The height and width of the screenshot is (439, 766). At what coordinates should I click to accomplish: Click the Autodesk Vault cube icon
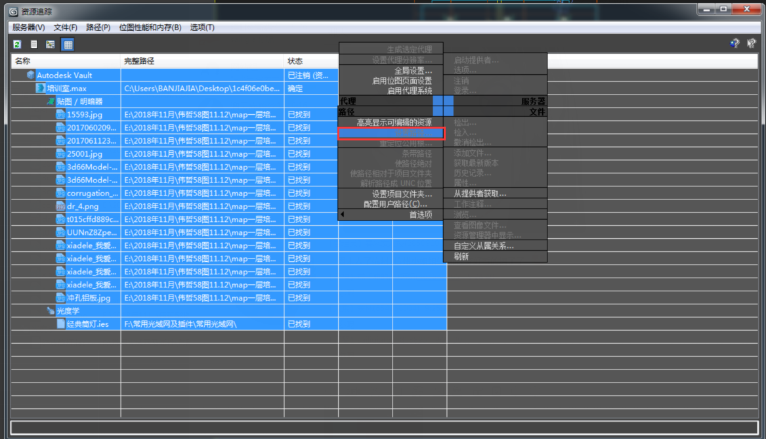click(x=31, y=75)
